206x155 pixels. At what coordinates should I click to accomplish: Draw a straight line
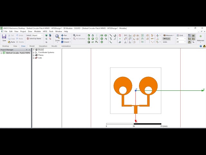tap(111, 35)
